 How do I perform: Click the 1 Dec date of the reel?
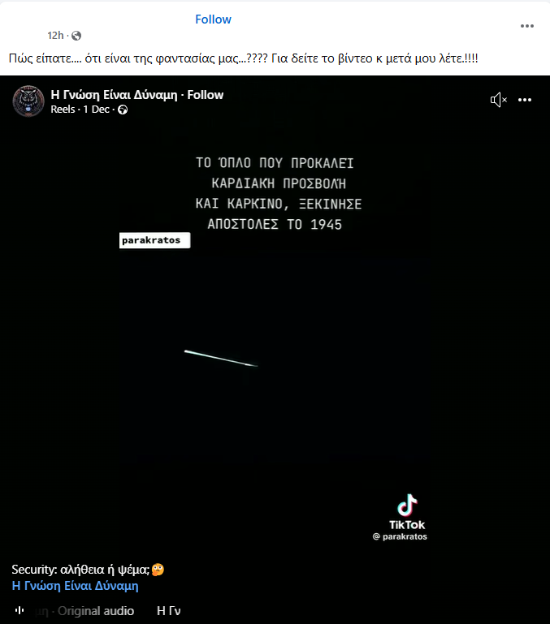(96, 110)
